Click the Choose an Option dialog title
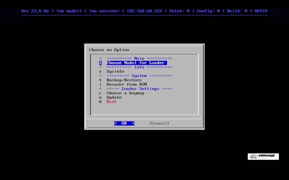This screenshot has width=289, height=180. coord(109,50)
